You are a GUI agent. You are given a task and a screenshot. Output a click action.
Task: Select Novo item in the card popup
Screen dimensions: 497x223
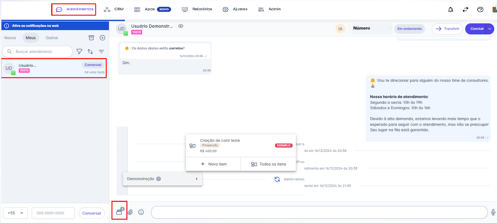point(213,164)
